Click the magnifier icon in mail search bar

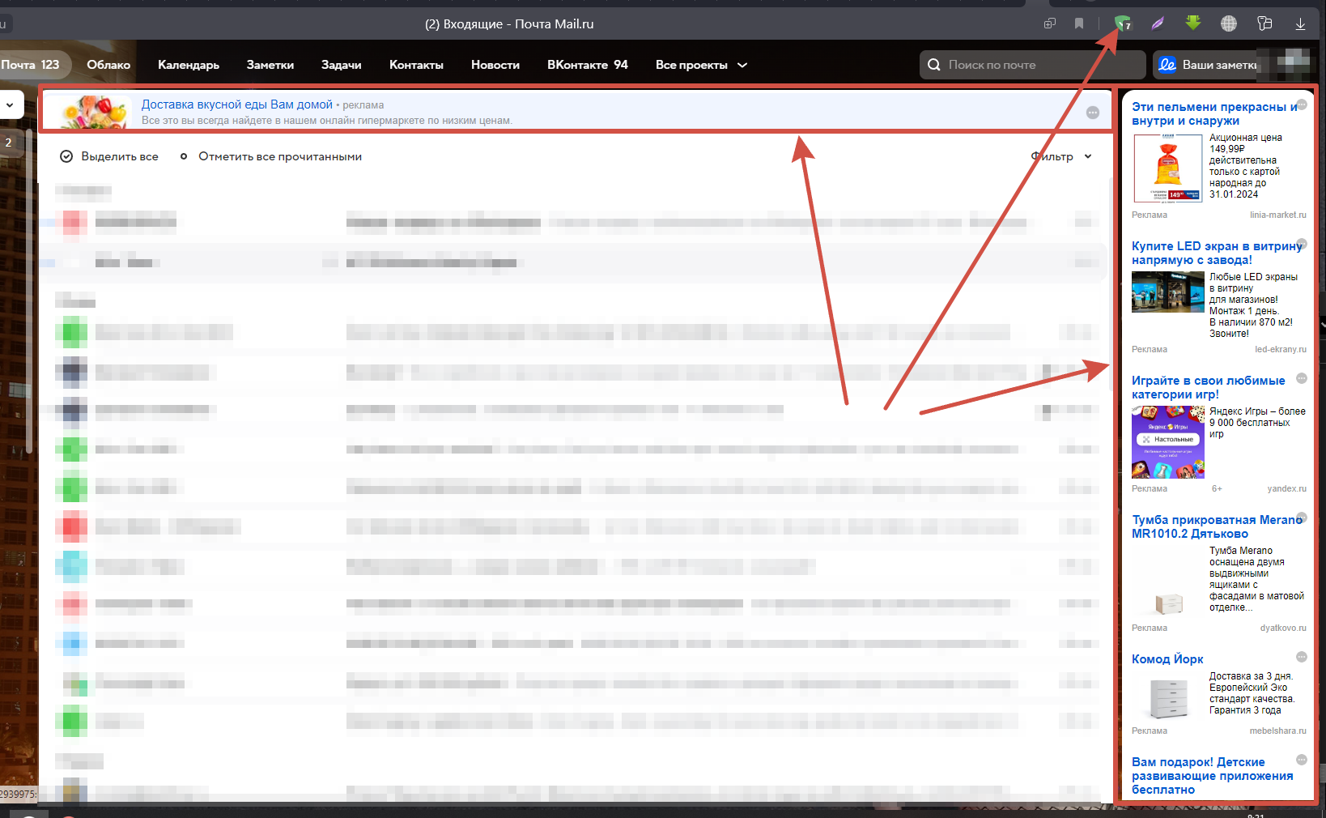pyautogui.click(x=935, y=64)
